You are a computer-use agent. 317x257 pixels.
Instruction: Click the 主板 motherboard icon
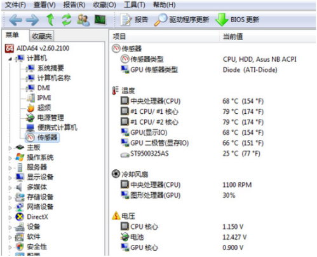[x=20, y=147]
